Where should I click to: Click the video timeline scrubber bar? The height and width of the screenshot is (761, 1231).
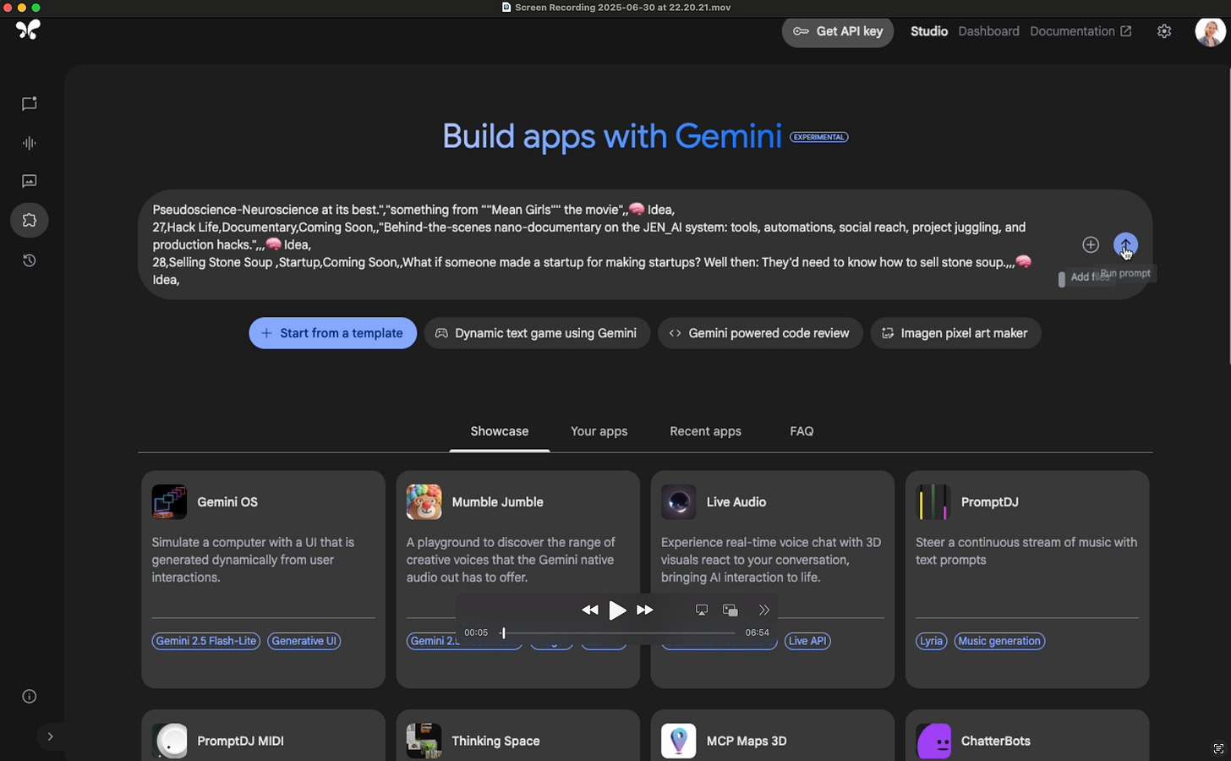(x=617, y=632)
